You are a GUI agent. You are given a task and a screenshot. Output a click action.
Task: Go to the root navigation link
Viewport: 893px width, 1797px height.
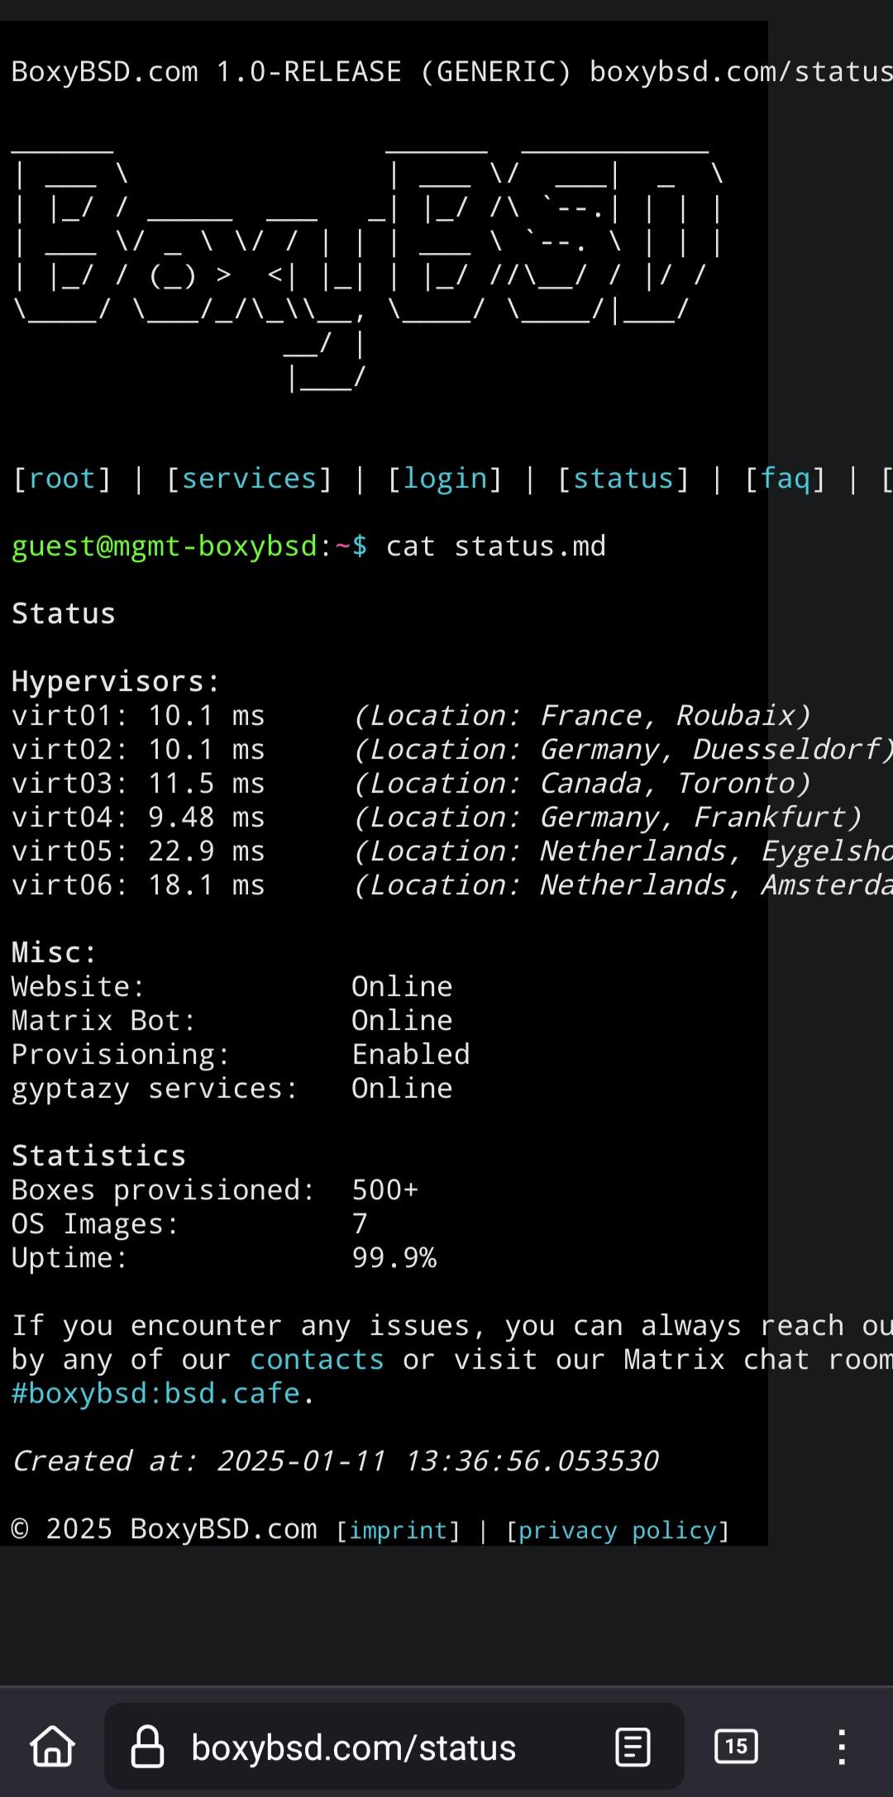click(62, 479)
